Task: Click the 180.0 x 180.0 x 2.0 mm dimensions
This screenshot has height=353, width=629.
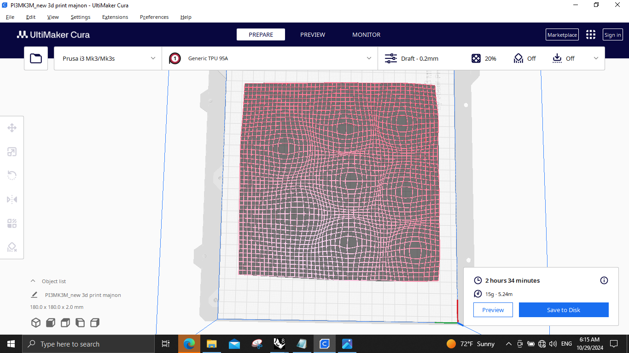Action: click(57, 307)
